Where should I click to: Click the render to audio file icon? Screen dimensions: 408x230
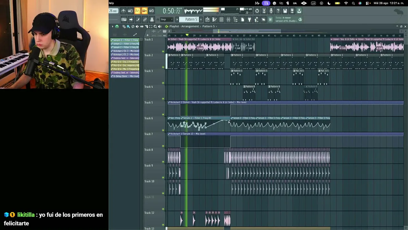pos(292,11)
